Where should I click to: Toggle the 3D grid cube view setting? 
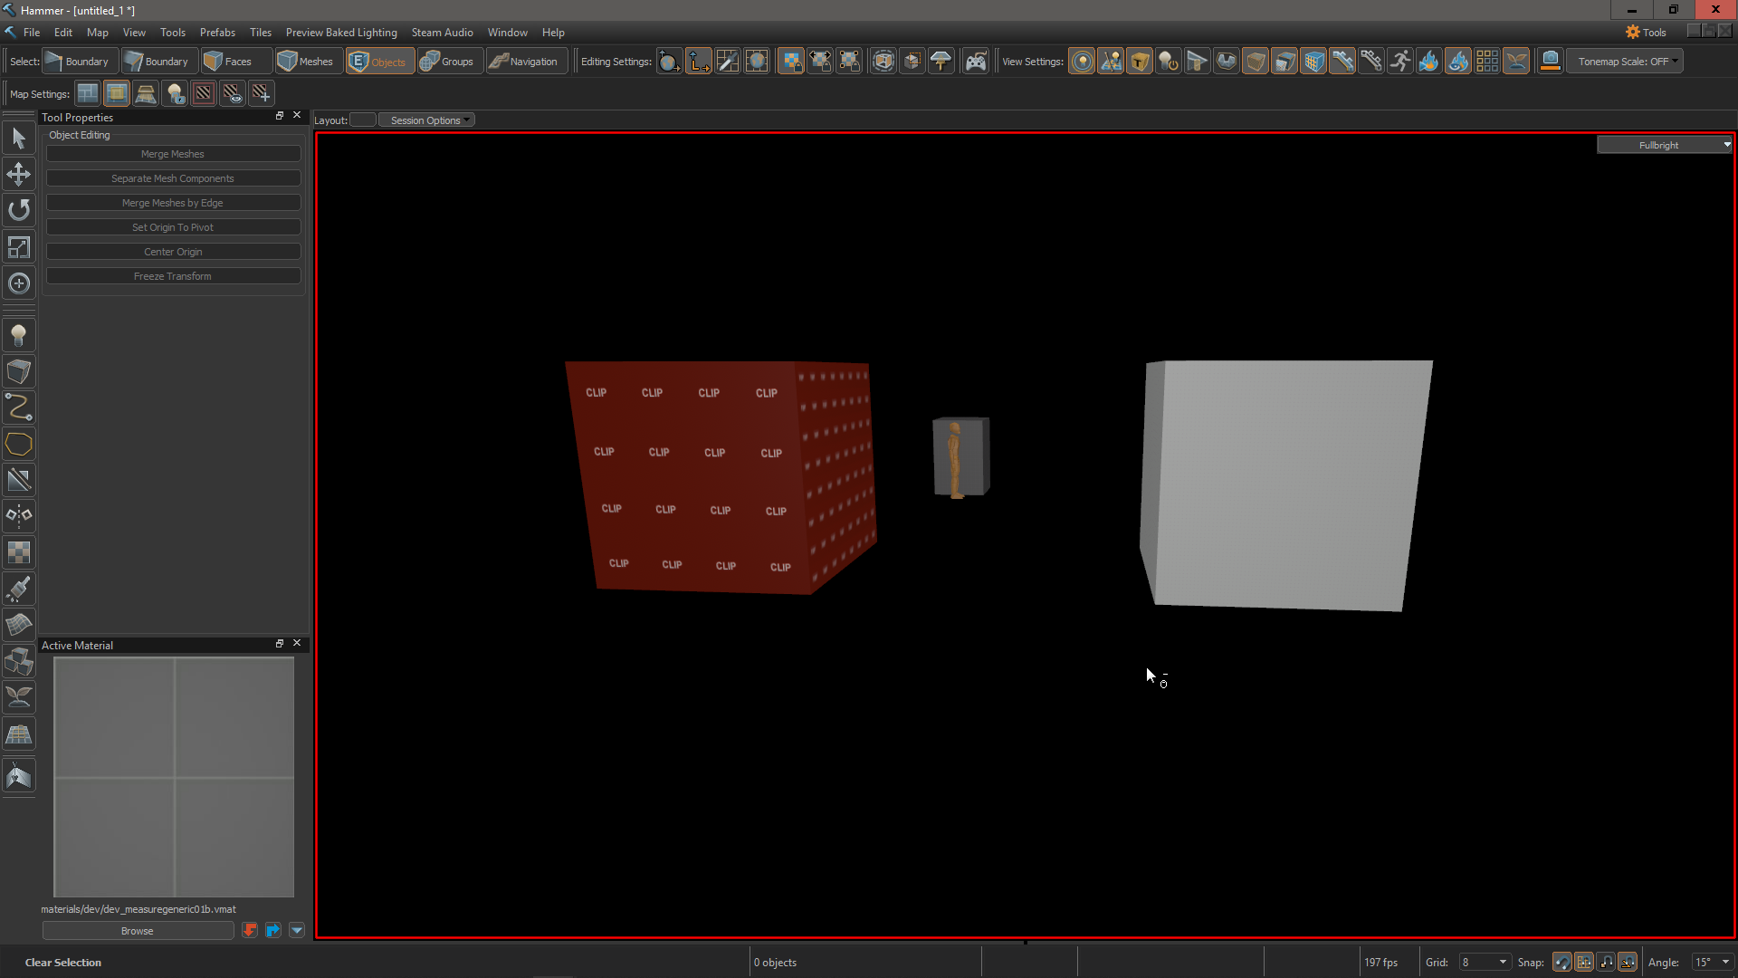pyautogui.click(x=1313, y=61)
